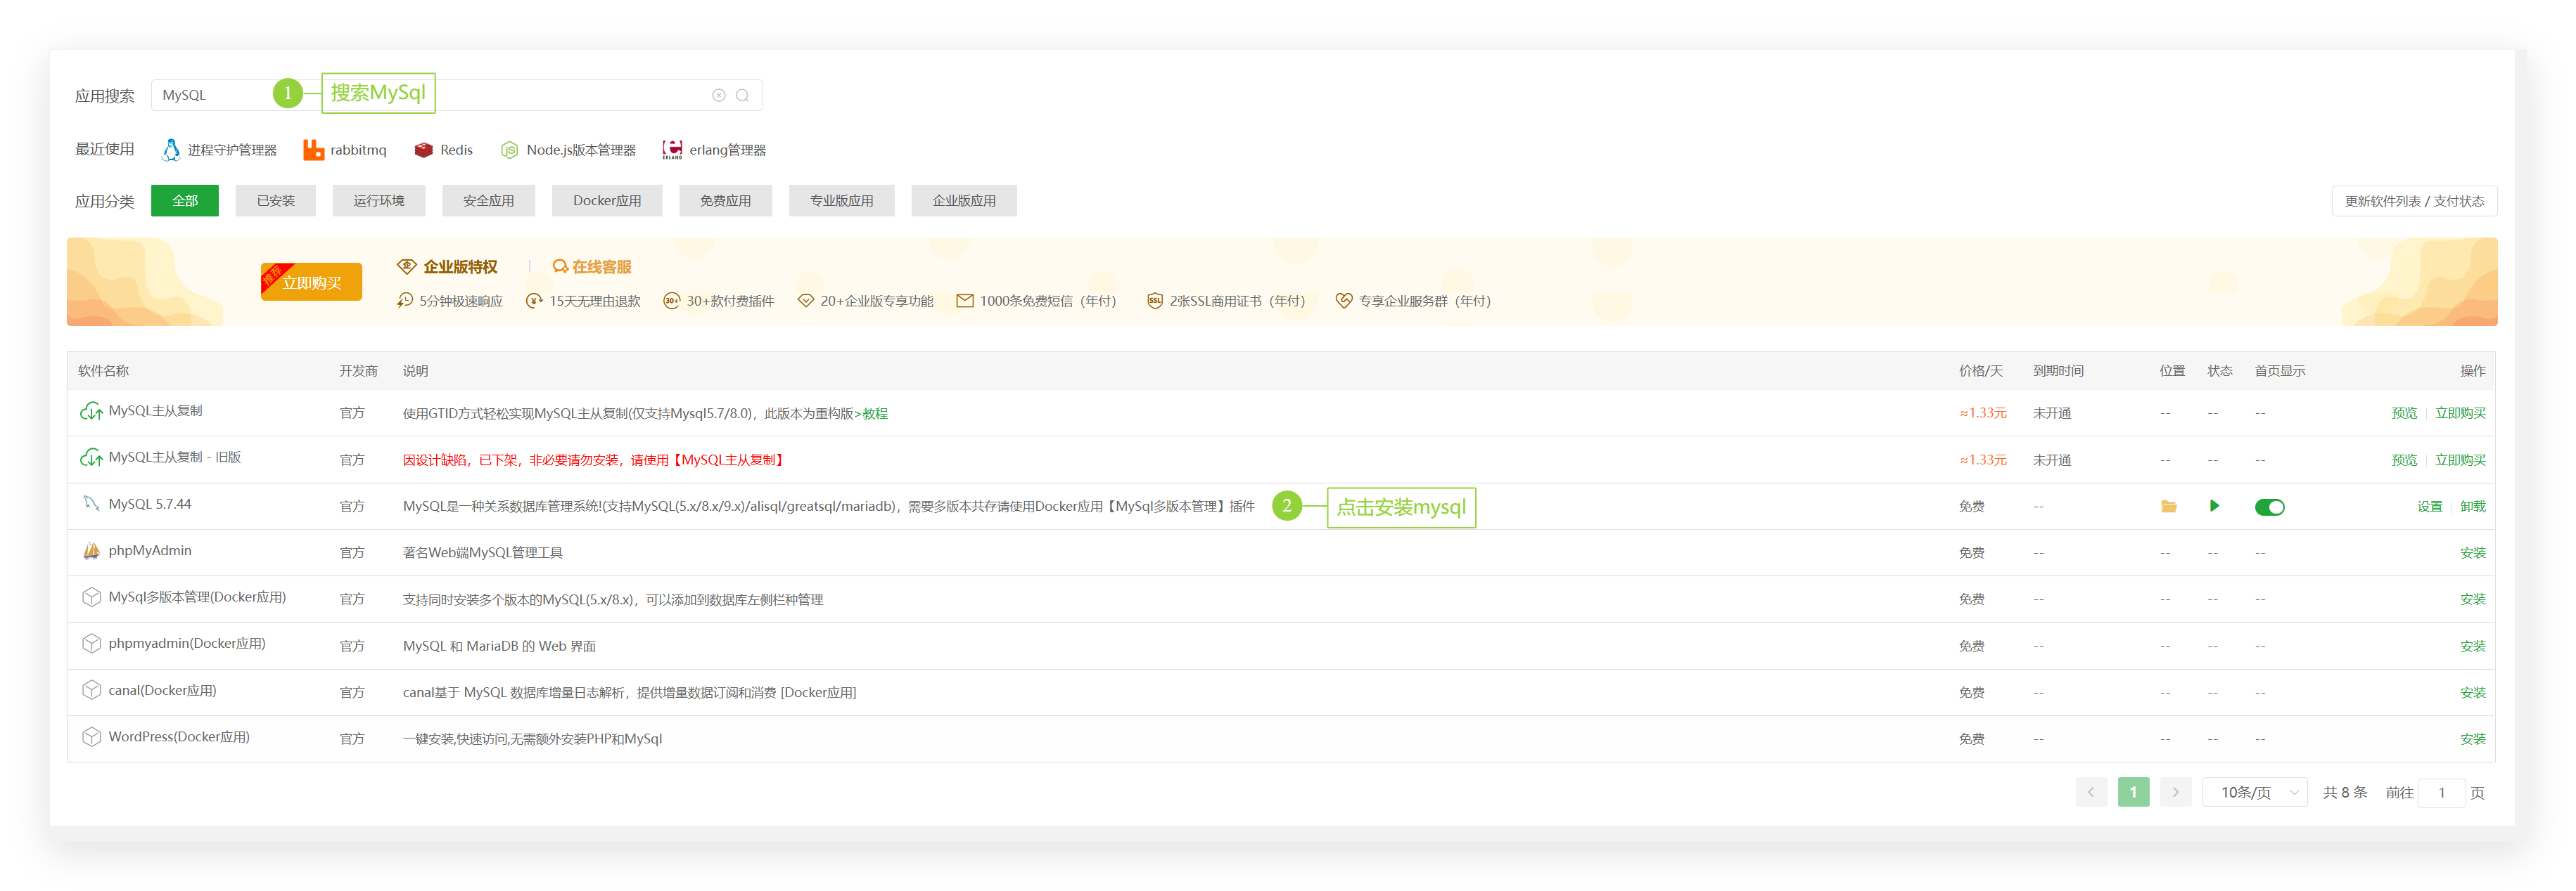Click the 立即购买 orange banner button
This screenshot has width=2576, height=891.
click(311, 282)
